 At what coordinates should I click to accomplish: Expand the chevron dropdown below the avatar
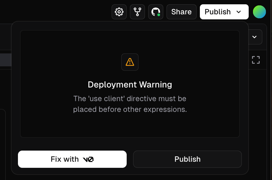(254, 37)
